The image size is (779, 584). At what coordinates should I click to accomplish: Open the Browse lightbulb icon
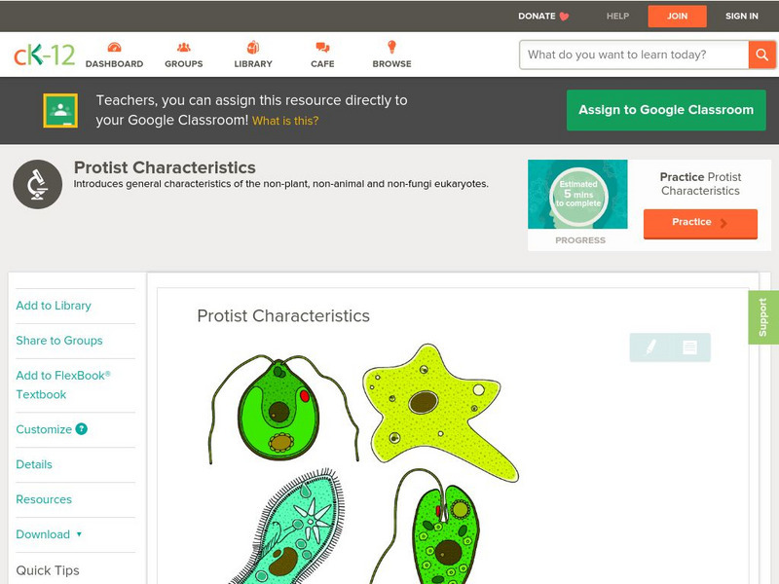[391, 48]
